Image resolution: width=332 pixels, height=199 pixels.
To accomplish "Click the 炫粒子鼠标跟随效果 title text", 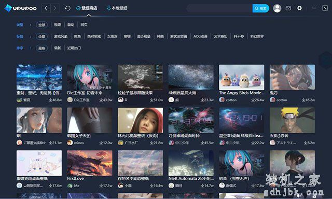I will [x=135, y=93].
